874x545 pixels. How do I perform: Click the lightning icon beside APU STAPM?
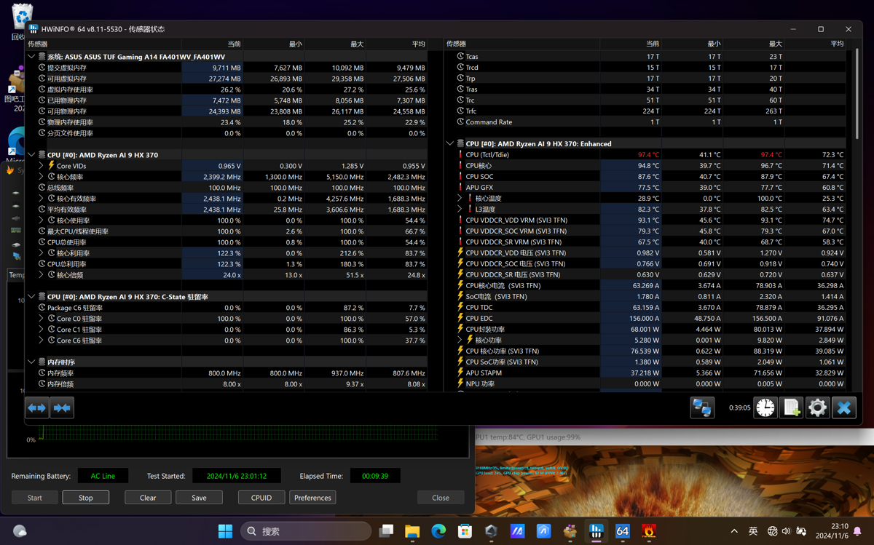pos(460,373)
